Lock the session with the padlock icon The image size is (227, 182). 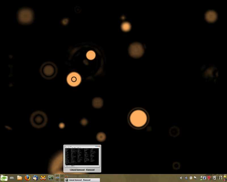point(225,176)
